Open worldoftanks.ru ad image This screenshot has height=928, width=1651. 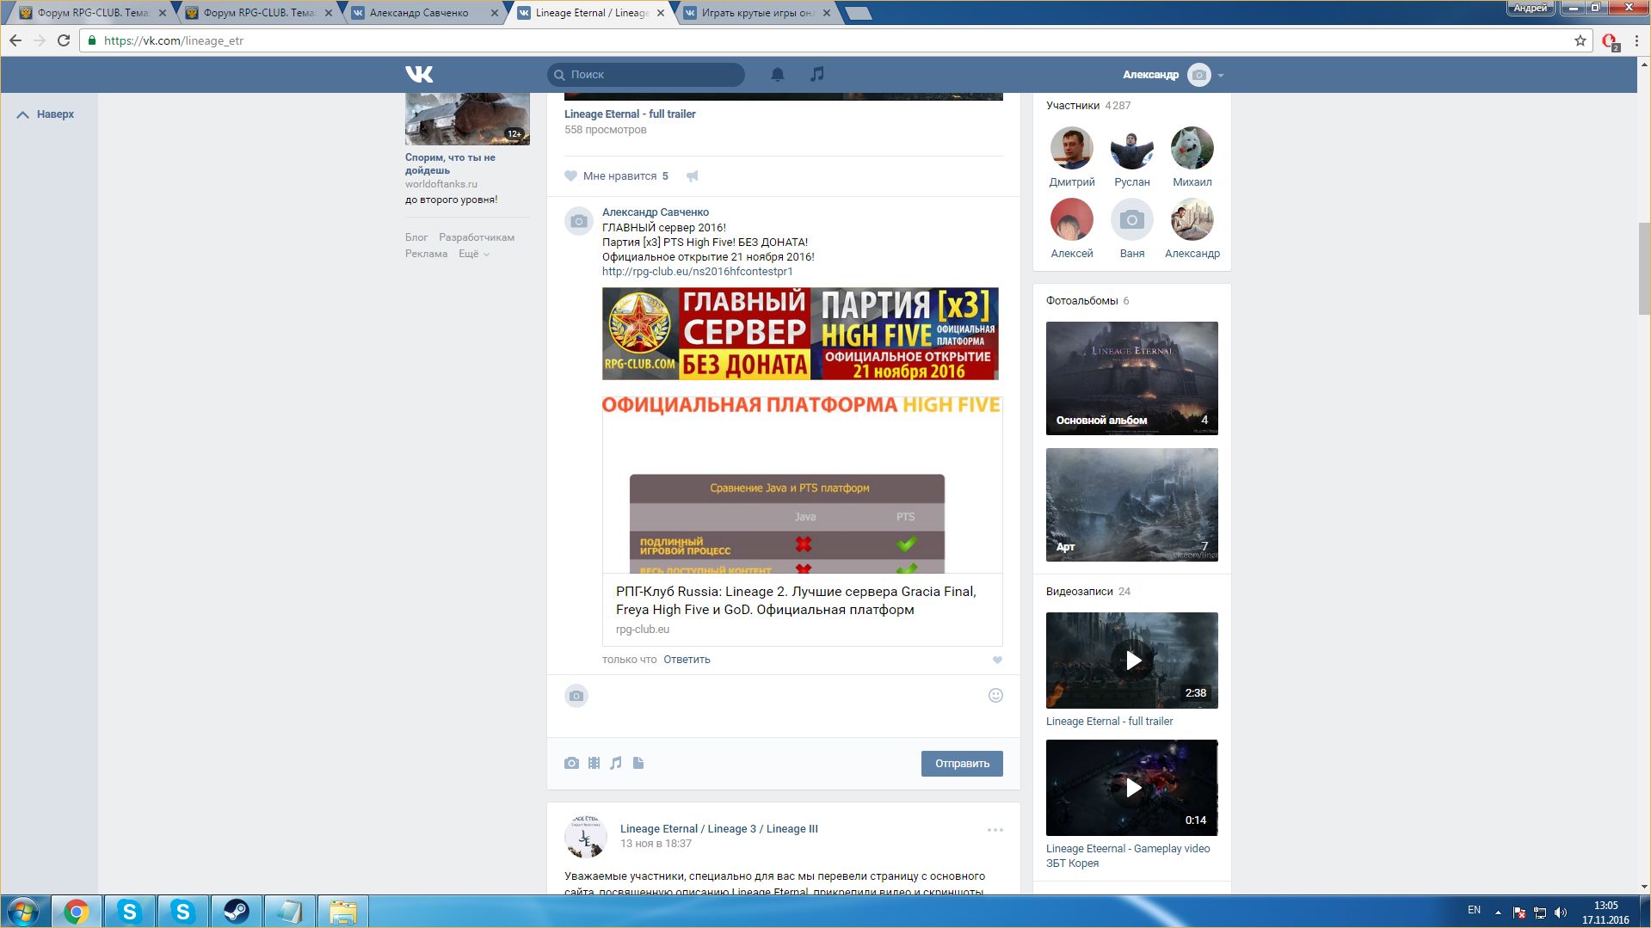[x=467, y=119]
